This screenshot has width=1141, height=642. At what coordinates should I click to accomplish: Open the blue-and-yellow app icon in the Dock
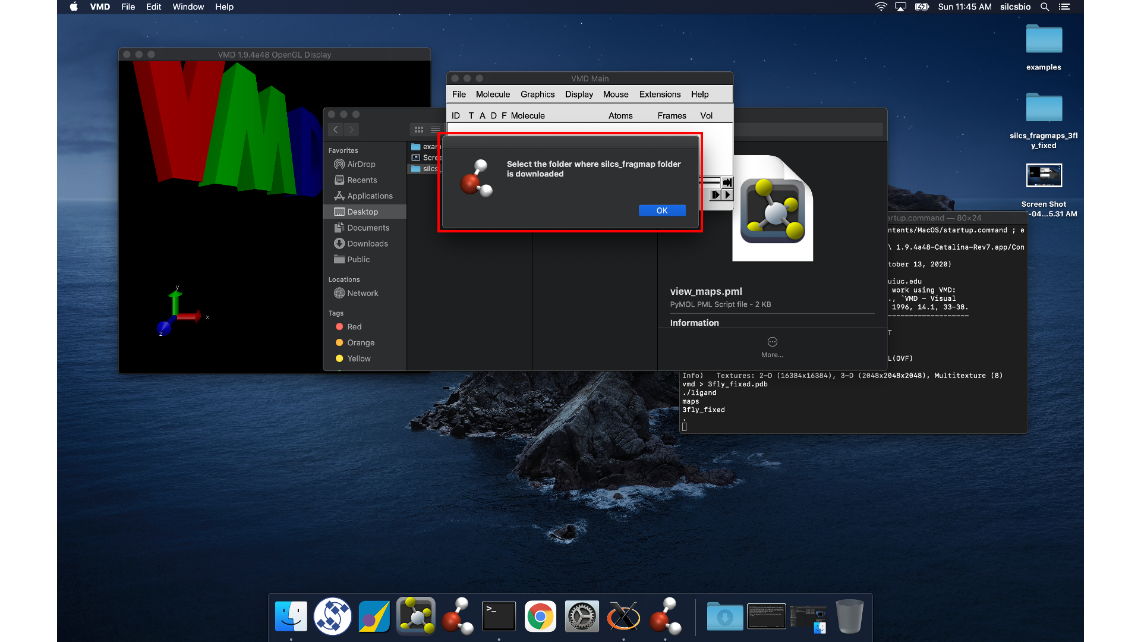point(374,616)
